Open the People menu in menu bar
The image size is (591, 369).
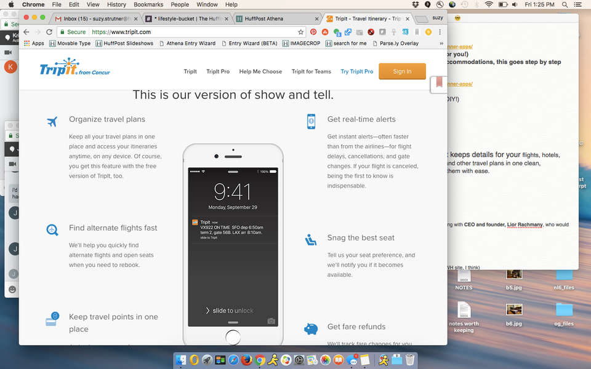(x=180, y=4)
